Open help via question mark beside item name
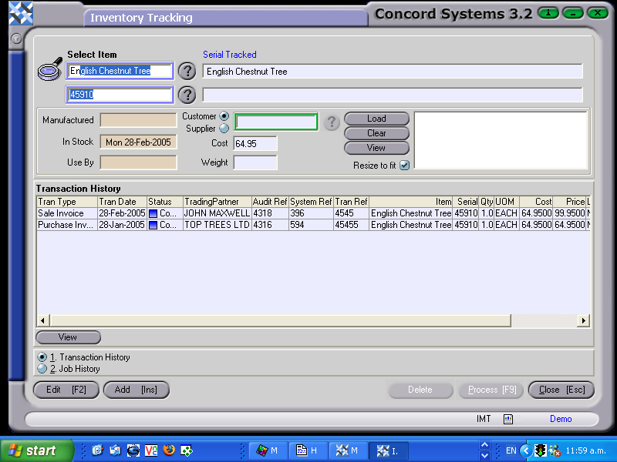The height and width of the screenshot is (462, 617). 187,71
